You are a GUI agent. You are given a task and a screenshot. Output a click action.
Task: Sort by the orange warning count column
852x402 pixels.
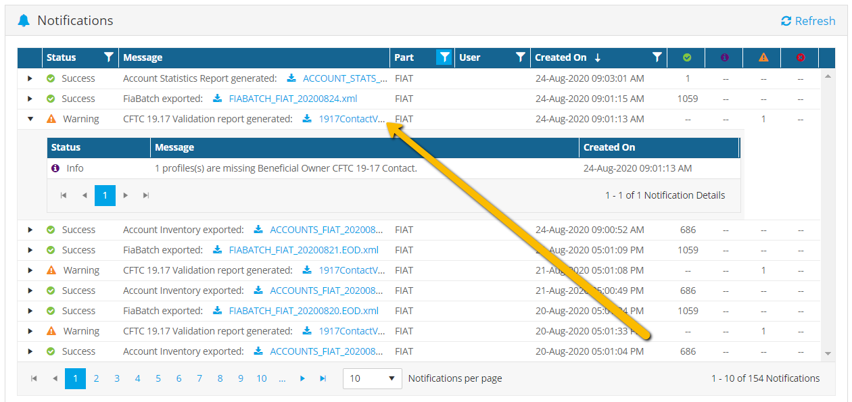tap(763, 57)
